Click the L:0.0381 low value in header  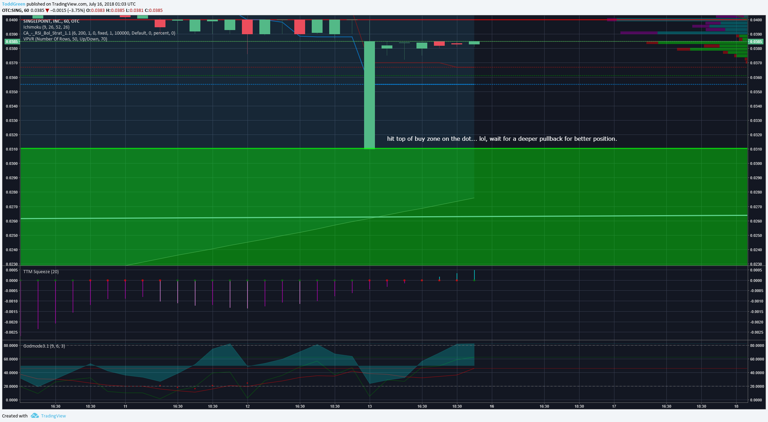pos(135,10)
